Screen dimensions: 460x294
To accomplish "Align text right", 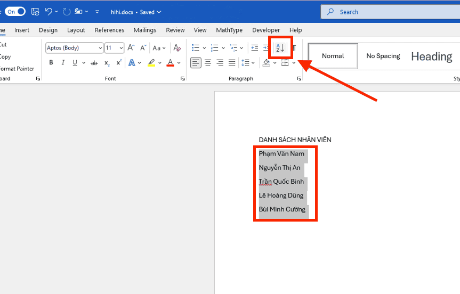I will [220, 62].
